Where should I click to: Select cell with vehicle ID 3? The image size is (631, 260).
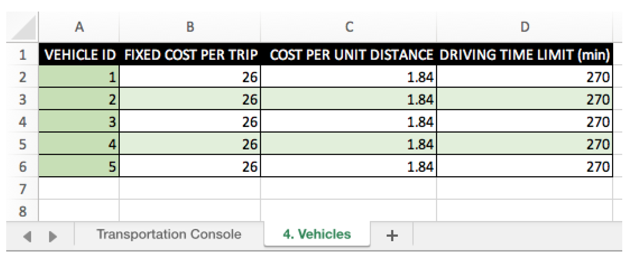[79, 122]
